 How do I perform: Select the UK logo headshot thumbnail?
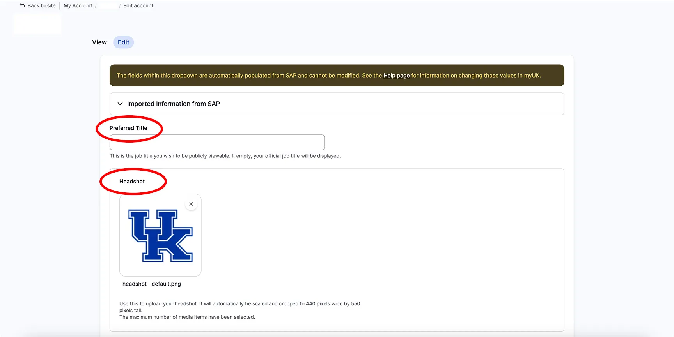[x=160, y=235]
